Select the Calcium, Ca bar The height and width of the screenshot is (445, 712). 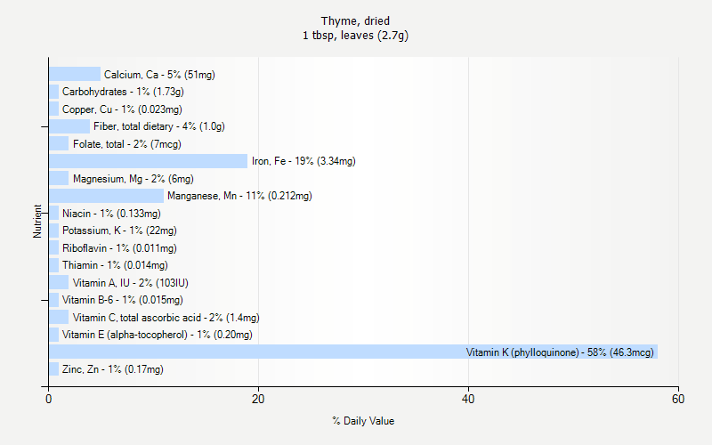(x=75, y=74)
